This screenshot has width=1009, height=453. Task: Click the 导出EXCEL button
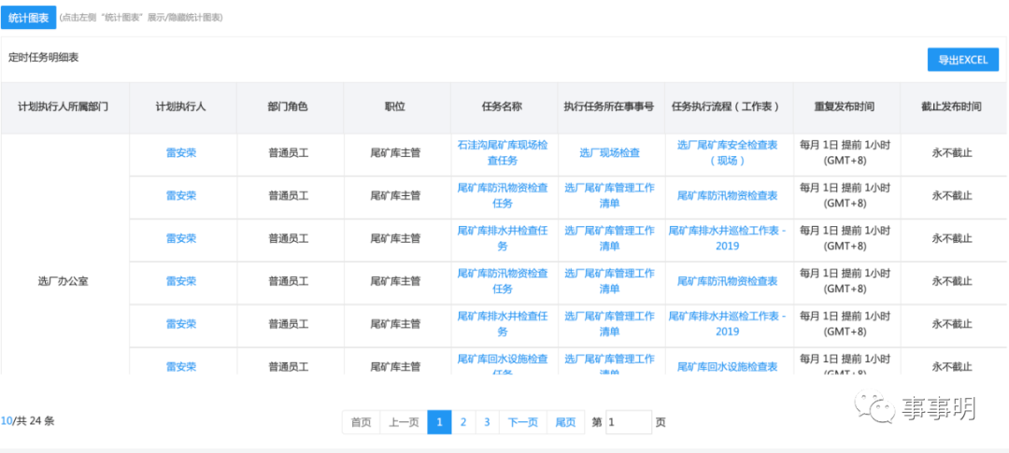[x=962, y=60]
